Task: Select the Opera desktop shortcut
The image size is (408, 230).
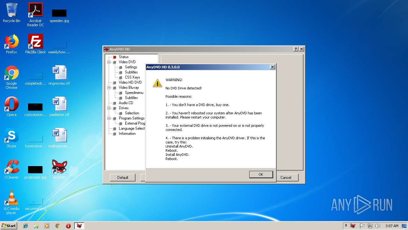Action: [x=11, y=107]
